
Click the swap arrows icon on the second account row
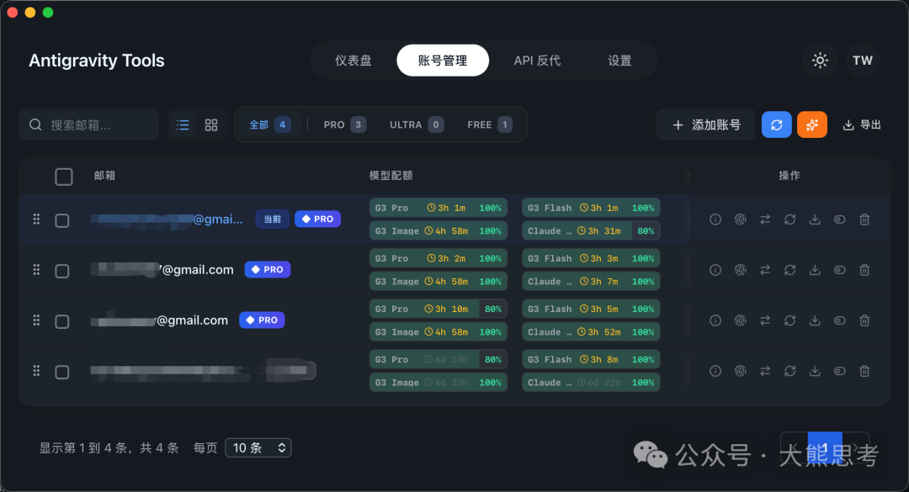765,269
